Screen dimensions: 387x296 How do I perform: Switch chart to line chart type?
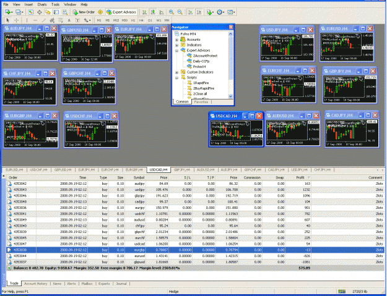162,12
